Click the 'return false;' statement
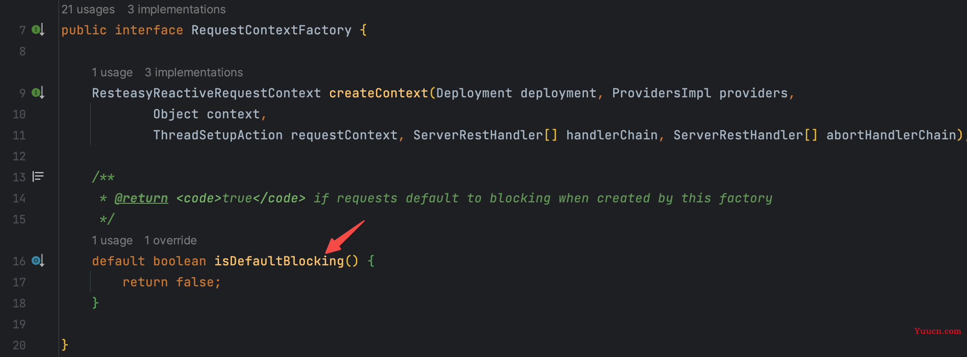 pyautogui.click(x=172, y=282)
